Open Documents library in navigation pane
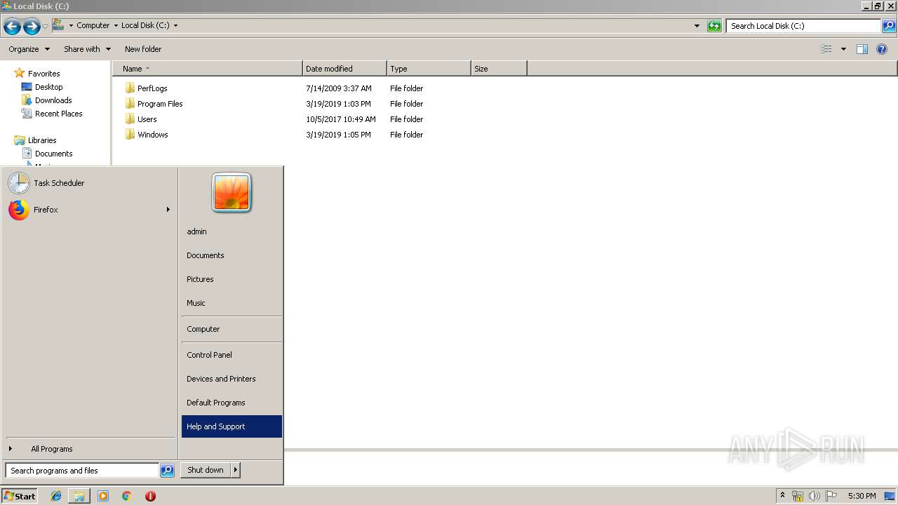 (53, 154)
